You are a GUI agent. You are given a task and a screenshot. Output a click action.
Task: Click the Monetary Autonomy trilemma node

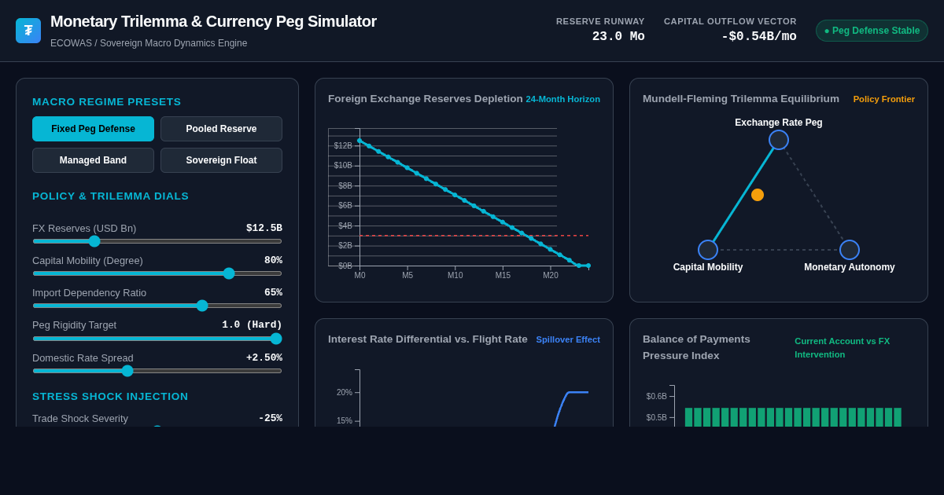coord(850,250)
